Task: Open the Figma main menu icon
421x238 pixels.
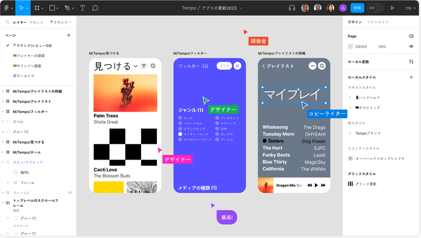Action: (7, 8)
